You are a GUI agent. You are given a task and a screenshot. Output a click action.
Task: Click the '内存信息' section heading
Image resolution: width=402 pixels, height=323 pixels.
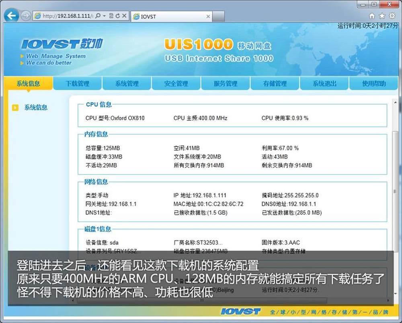tap(96, 134)
